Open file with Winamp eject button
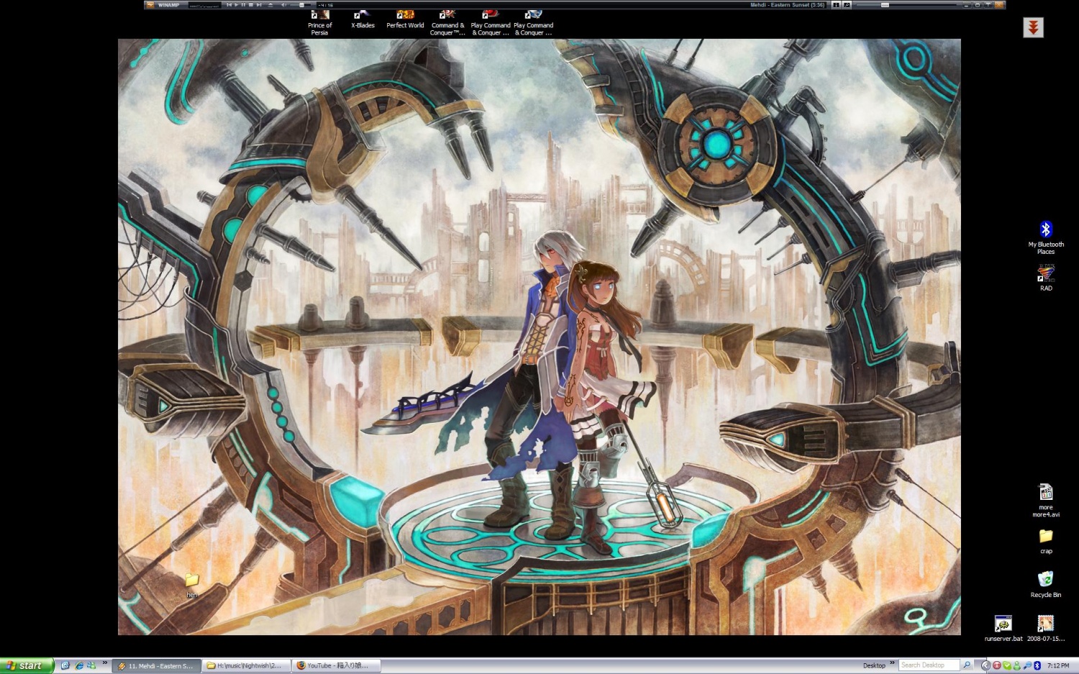 point(270,5)
